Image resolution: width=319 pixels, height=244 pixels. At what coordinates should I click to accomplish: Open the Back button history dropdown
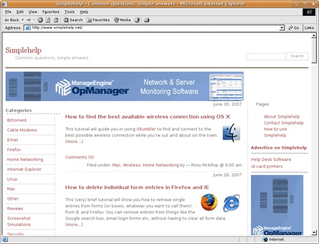[x=22, y=20]
